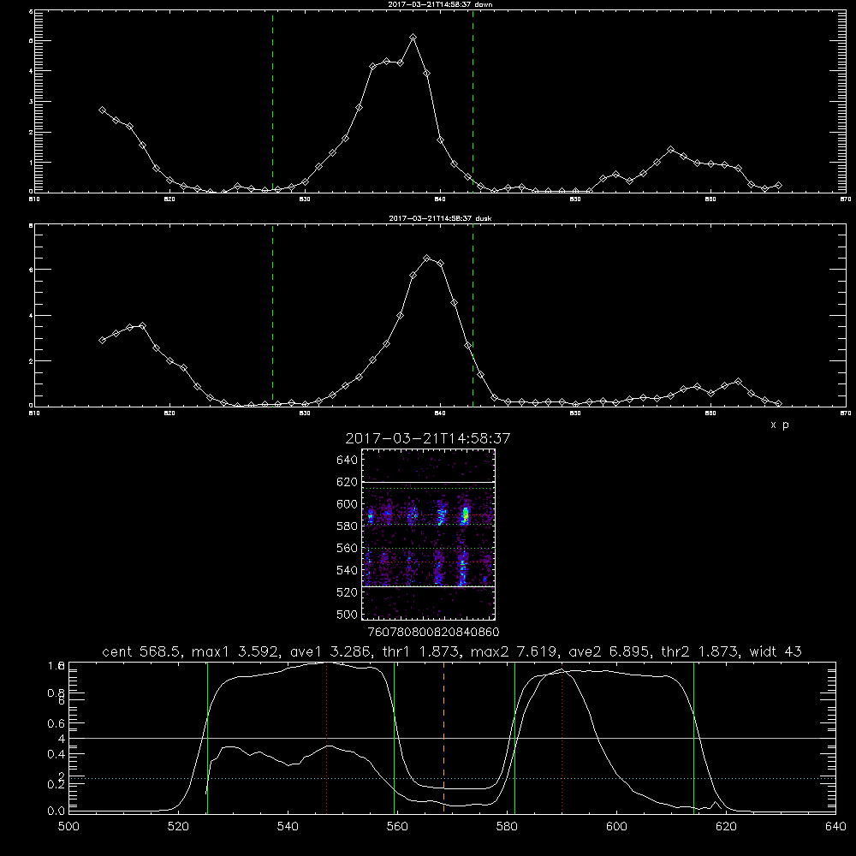
Task: Click the green vertical line near 581 in the bottom plot
Action: click(514, 737)
